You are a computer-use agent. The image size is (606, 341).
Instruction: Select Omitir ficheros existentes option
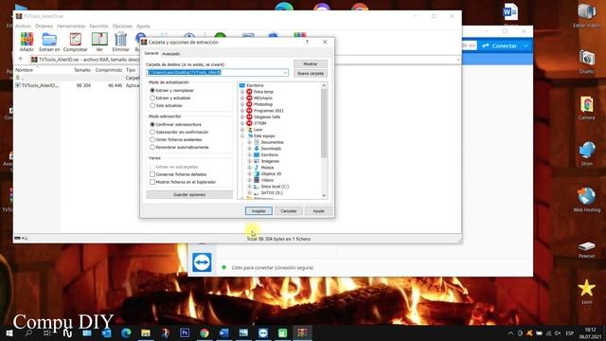pyautogui.click(x=152, y=139)
